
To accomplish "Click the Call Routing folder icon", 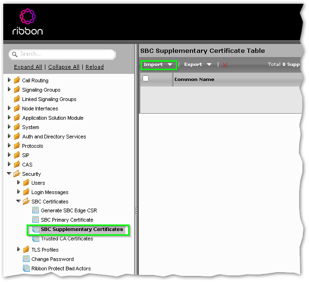I will coord(17,80).
